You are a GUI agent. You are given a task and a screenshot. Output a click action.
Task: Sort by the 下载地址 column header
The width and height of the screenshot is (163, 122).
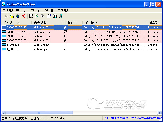click(x=114, y=23)
